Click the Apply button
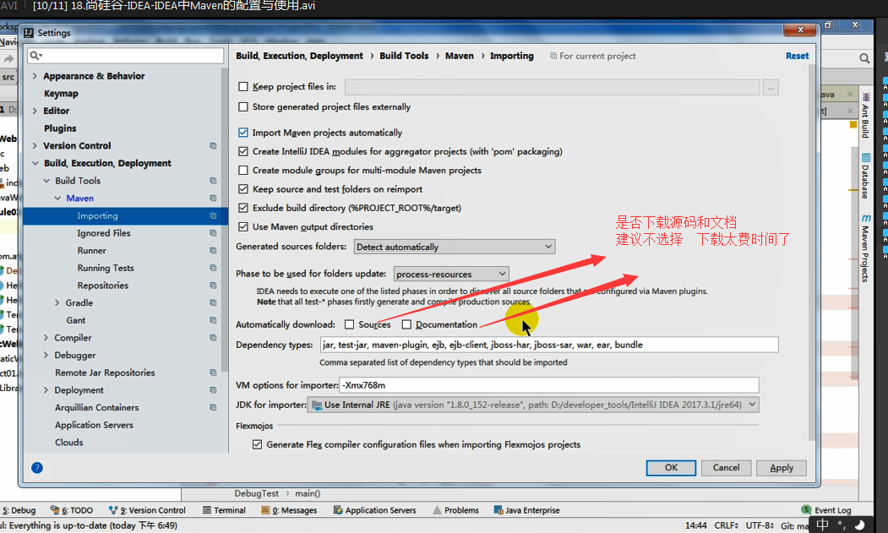The width and height of the screenshot is (888, 533). 782,468
